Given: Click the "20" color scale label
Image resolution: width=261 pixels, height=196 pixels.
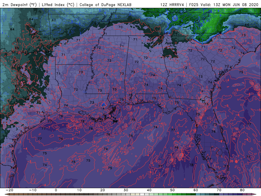Looking at the screenshot, I should (102, 190).
